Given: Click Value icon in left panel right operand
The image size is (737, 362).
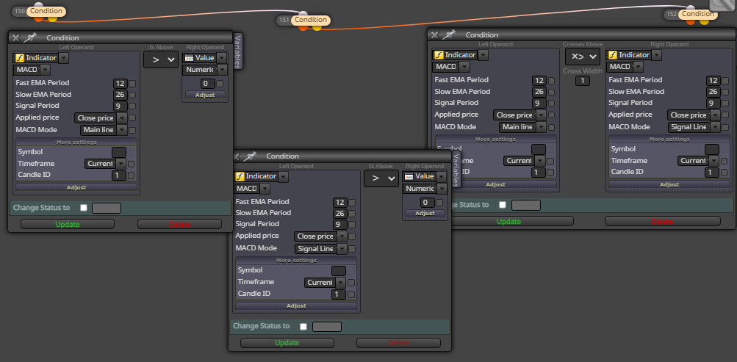Looking at the screenshot, I should coord(189,58).
